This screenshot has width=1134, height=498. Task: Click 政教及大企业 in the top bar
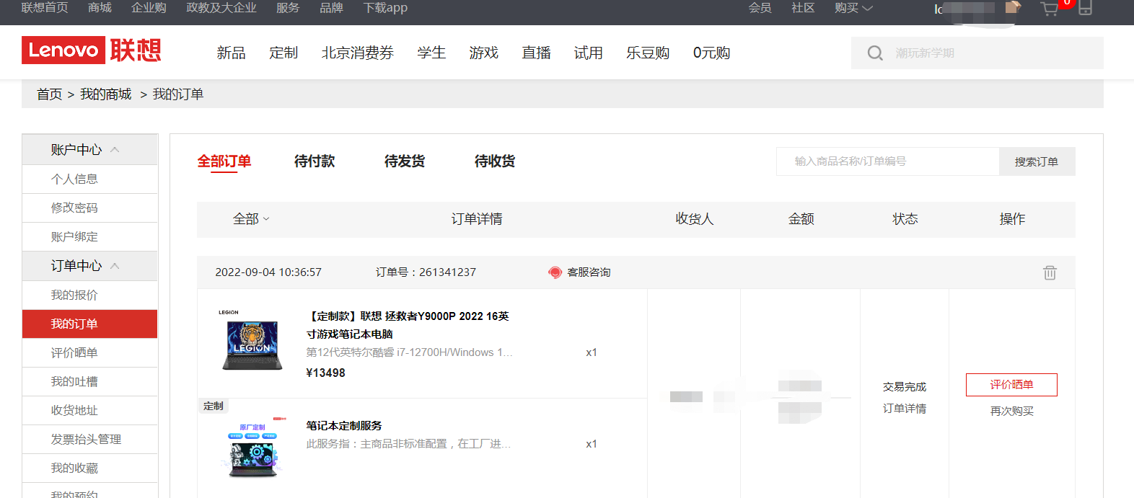click(221, 8)
